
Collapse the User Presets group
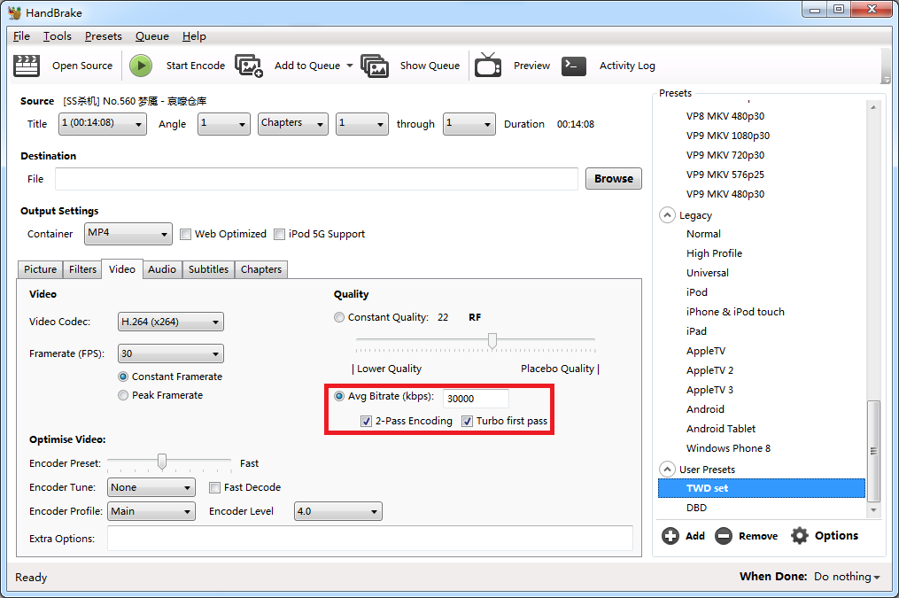click(x=667, y=469)
